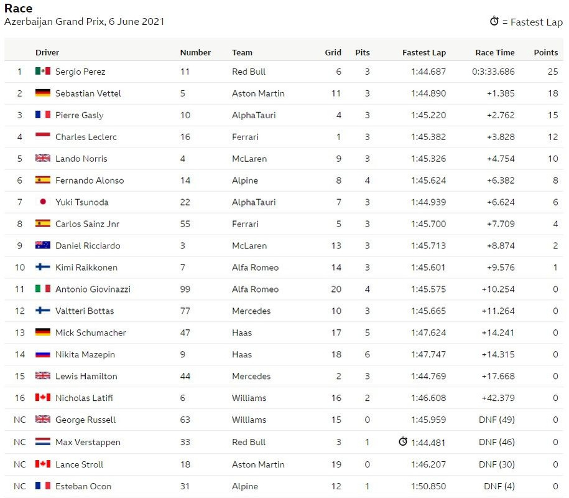
Task: Click the stopwatch icon in the Fastest Lap legend
Action: click(x=494, y=21)
